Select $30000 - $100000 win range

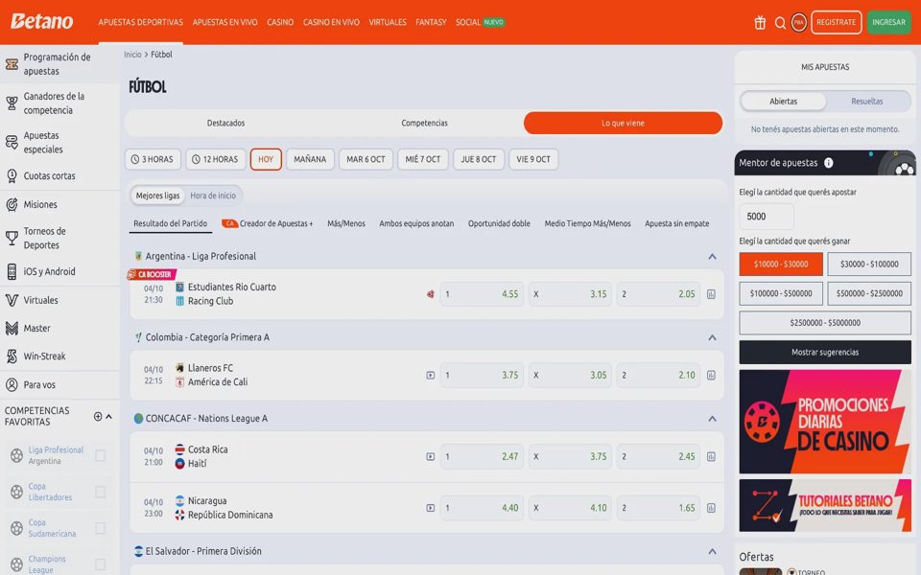869,264
